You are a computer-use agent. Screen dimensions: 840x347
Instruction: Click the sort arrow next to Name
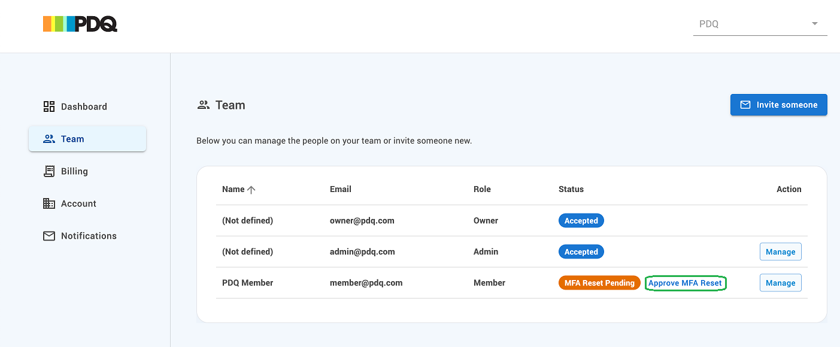tap(251, 190)
